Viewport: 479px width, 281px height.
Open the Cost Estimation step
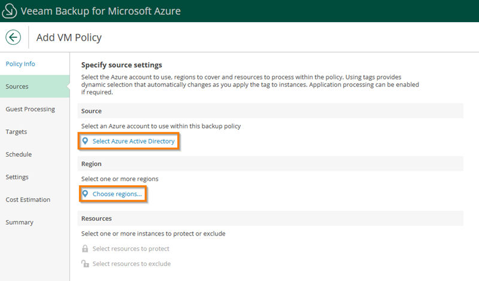point(28,200)
